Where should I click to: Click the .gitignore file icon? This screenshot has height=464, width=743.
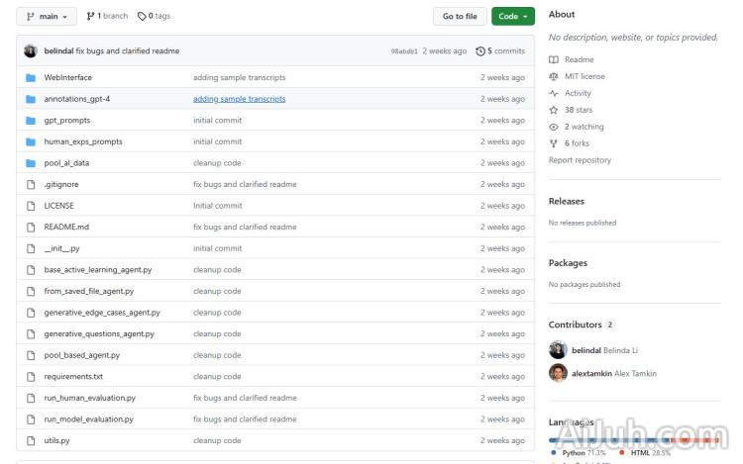(x=31, y=184)
